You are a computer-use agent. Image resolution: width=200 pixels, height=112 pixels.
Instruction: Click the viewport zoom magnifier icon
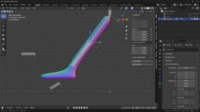point(126,26)
